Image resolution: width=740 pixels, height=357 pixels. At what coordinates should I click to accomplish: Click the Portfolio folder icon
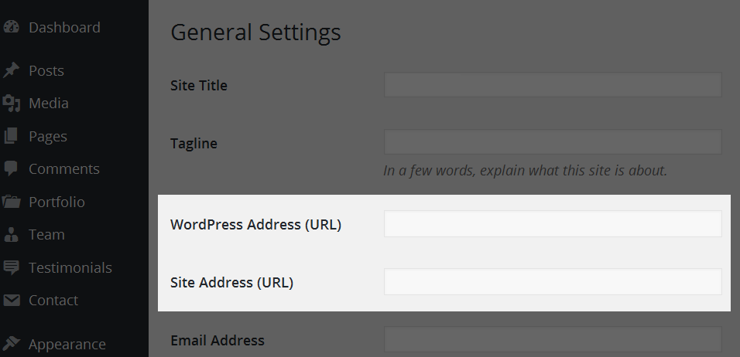pyautogui.click(x=11, y=202)
